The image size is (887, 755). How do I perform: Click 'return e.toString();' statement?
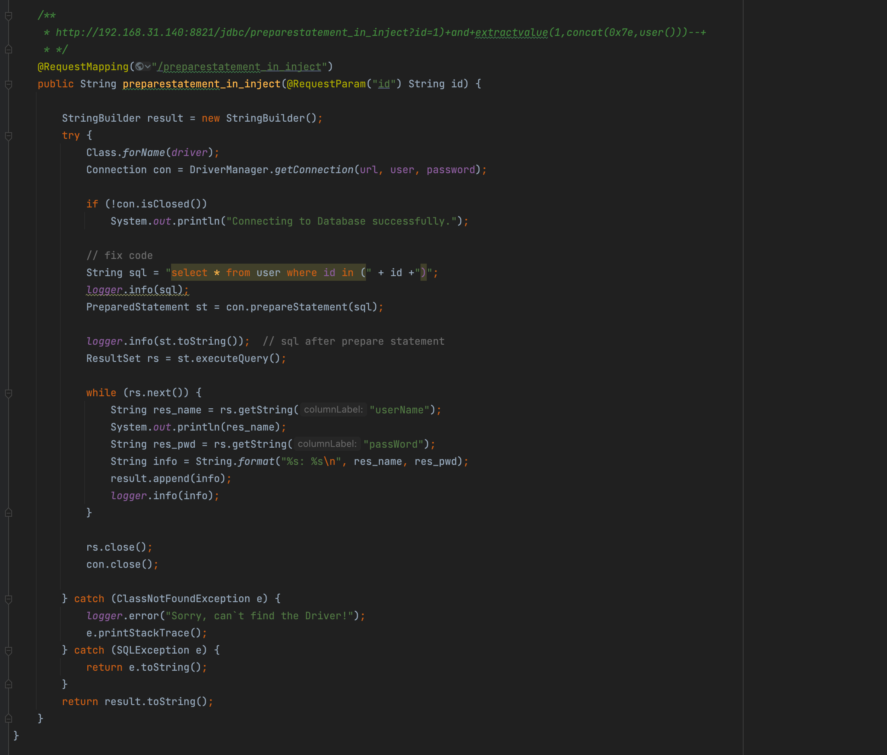point(147,667)
